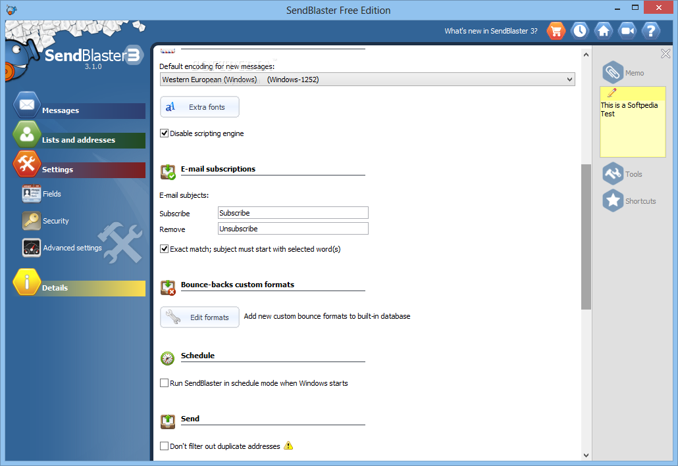
Task: Toggle Disable scripting engine checkbox
Action: [165, 133]
